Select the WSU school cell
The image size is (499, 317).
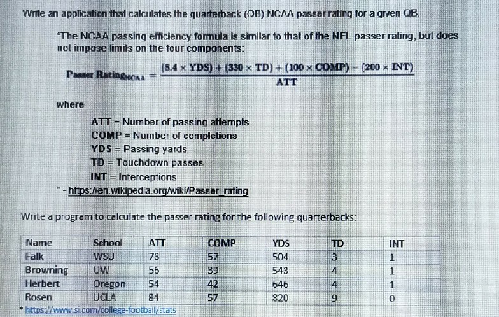[104, 257]
